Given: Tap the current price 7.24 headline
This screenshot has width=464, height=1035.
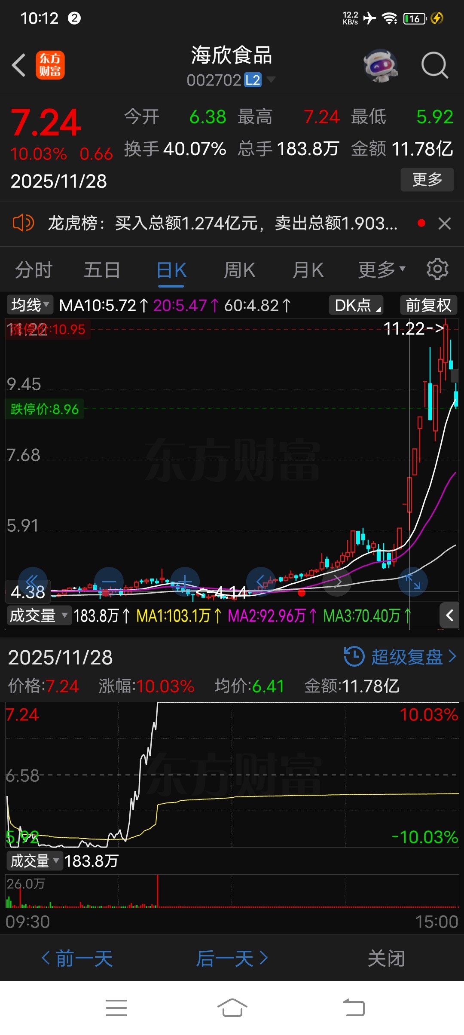Looking at the screenshot, I should point(46,122).
